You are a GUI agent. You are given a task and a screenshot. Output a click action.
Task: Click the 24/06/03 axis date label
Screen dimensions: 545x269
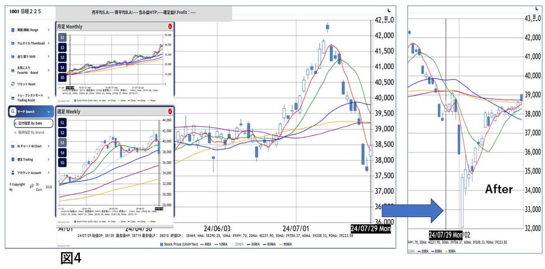pos(217,229)
